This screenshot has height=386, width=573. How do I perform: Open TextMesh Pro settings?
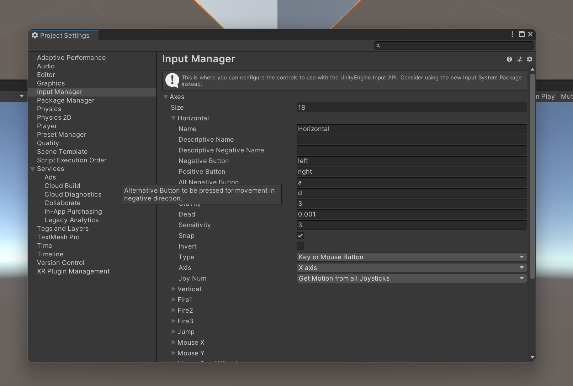(x=58, y=237)
